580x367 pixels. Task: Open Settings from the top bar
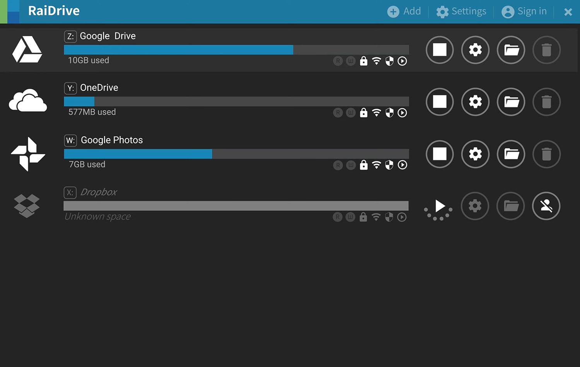pos(461,11)
